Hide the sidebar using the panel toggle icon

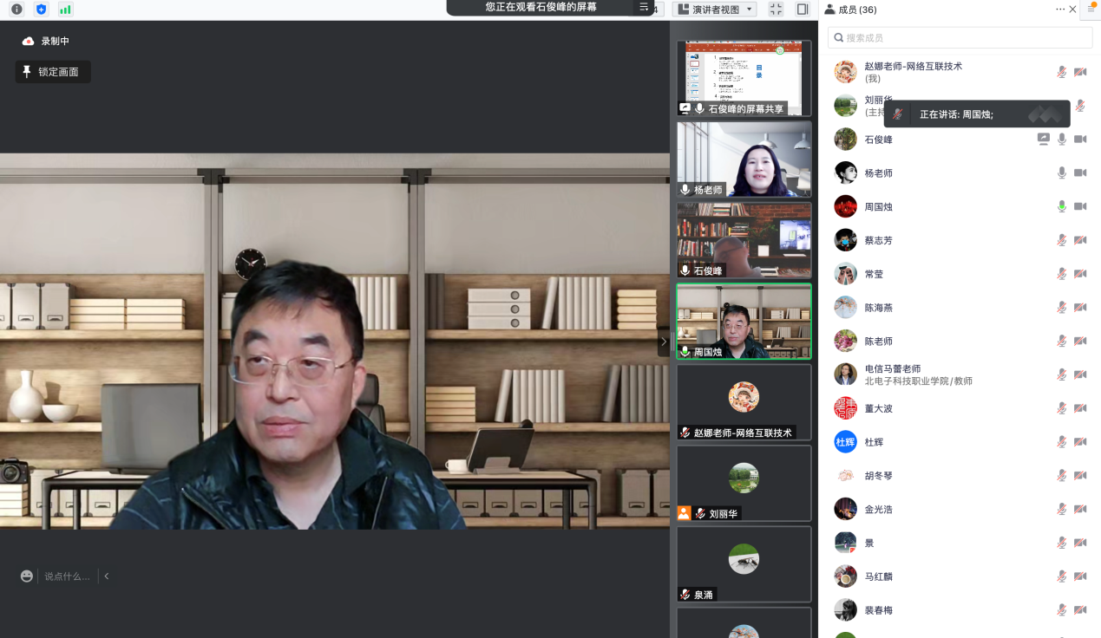tap(801, 10)
